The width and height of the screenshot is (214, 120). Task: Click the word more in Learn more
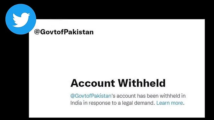tap(177, 103)
